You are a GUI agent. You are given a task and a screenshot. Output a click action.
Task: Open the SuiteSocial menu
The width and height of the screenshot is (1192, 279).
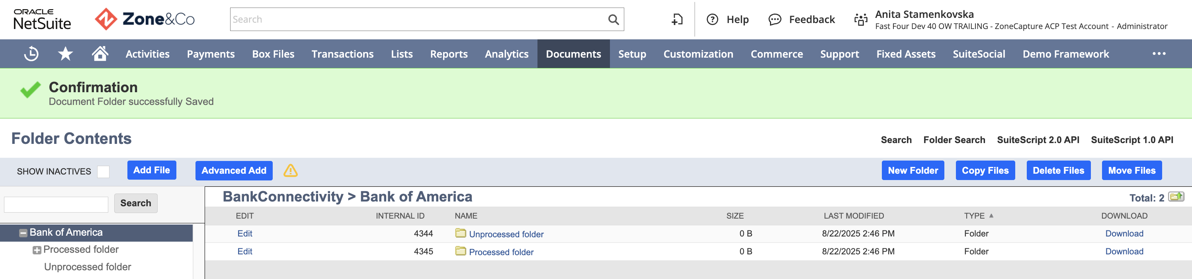click(x=979, y=54)
